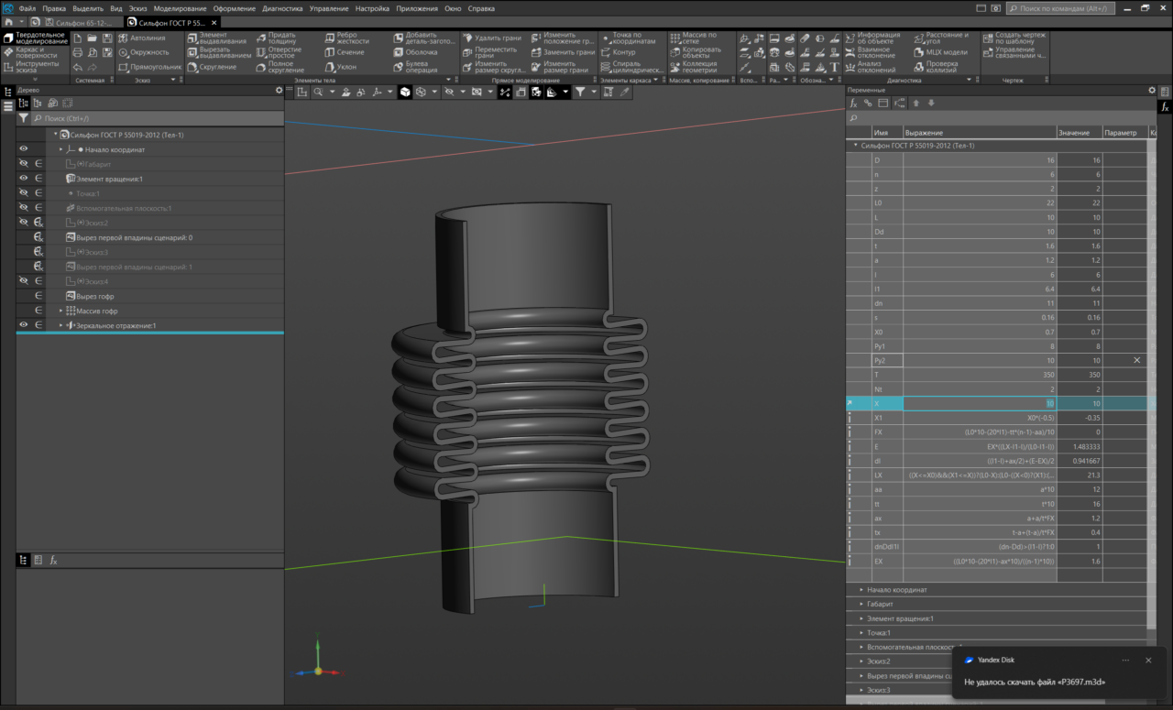Viewport: 1173px width, 710px height.
Task: Run the Булева операция command
Action: point(416,67)
